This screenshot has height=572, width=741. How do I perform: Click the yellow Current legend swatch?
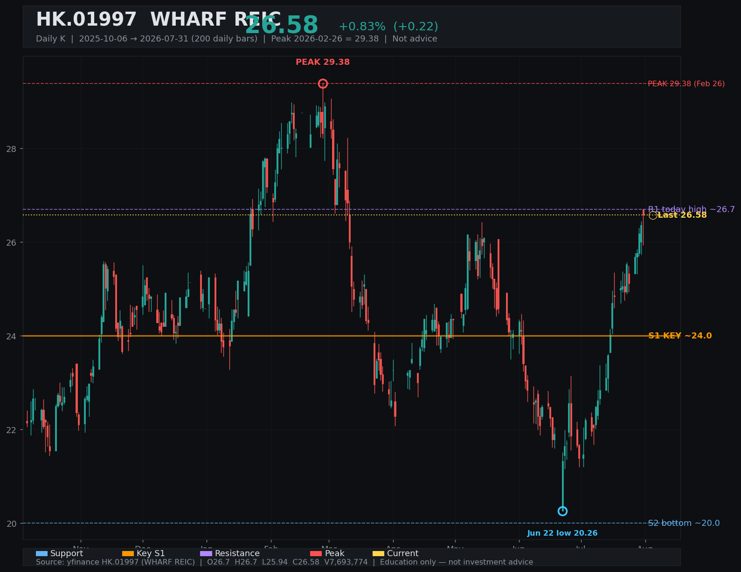pos(379,554)
